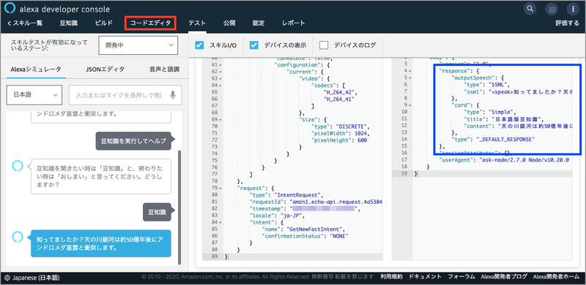Screen dimensions: 586x285
Task: Go back via the スキル一覧 chevron
Action: coord(25,23)
